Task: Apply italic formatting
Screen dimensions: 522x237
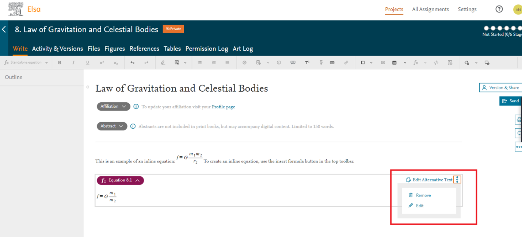Action: pyautogui.click(x=73, y=62)
